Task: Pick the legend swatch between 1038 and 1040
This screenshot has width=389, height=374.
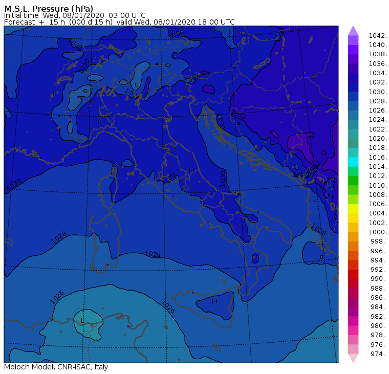Action: [353, 50]
